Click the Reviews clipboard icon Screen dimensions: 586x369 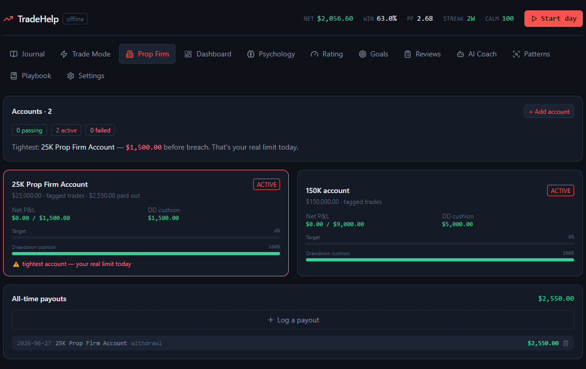pyautogui.click(x=408, y=54)
